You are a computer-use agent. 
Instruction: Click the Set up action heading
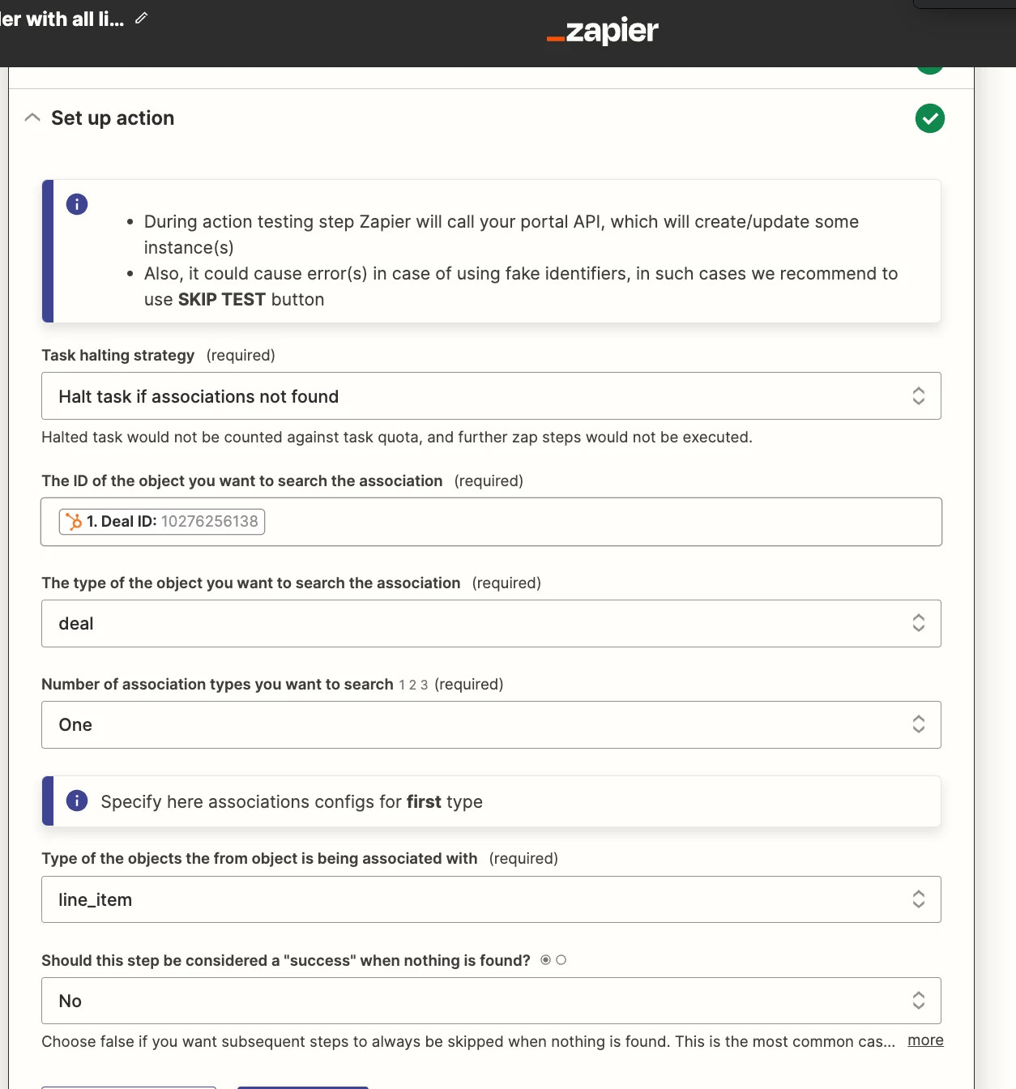coord(113,118)
